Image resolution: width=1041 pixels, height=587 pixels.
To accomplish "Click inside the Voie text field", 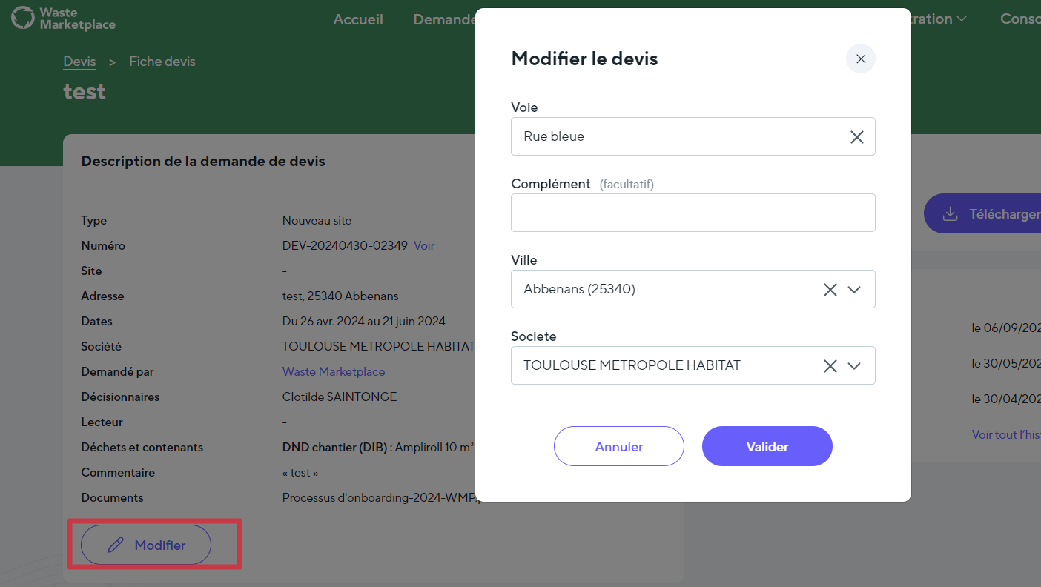I will 675,137.
